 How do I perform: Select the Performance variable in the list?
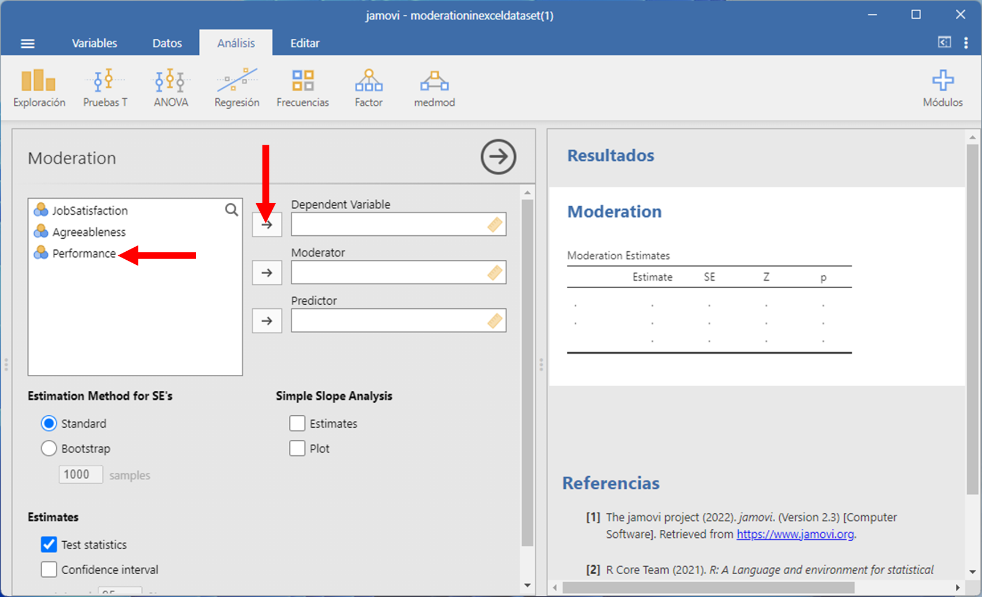84,253
